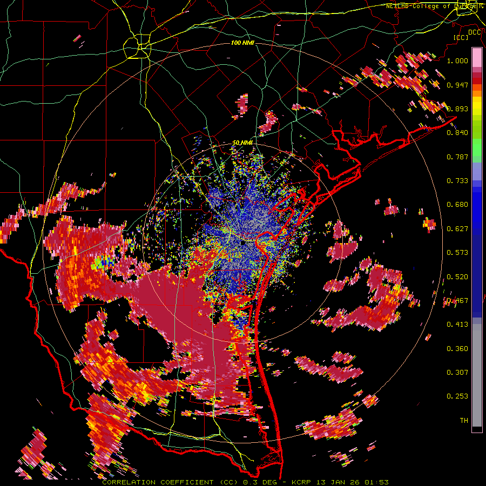
Task: Click the black KCRP radar site dot
Action: click(x=244, y=244)
